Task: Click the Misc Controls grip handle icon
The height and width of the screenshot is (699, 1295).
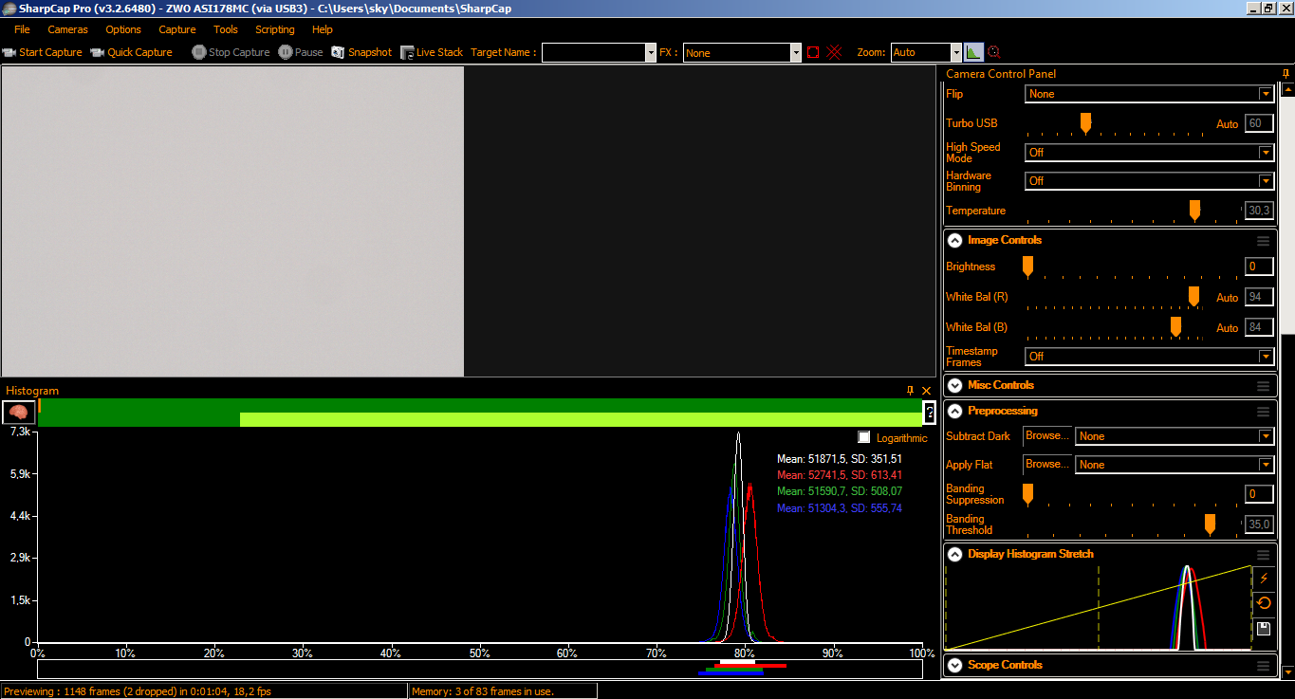Action: coord(1263,386)
